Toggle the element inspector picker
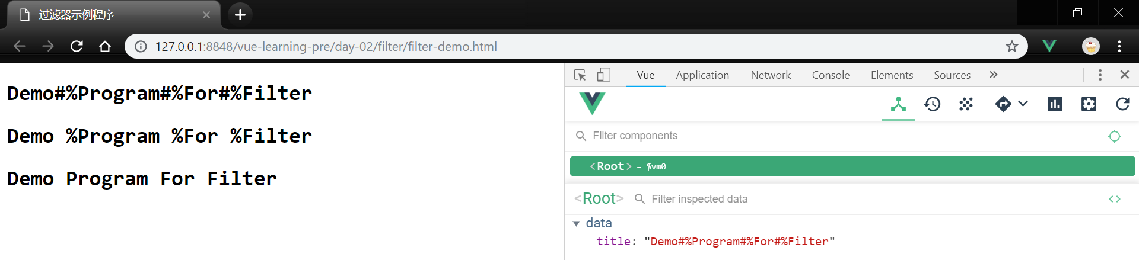This screenshot has height=260, width=1139. click(x=580, y=75)
